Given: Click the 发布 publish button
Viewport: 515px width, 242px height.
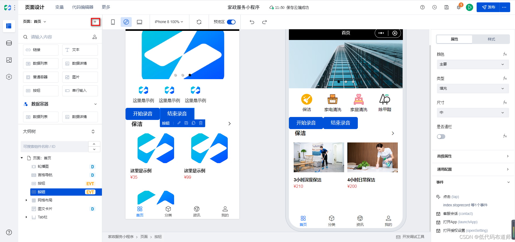Looking at the screenshot, I should tap(488, 7).
